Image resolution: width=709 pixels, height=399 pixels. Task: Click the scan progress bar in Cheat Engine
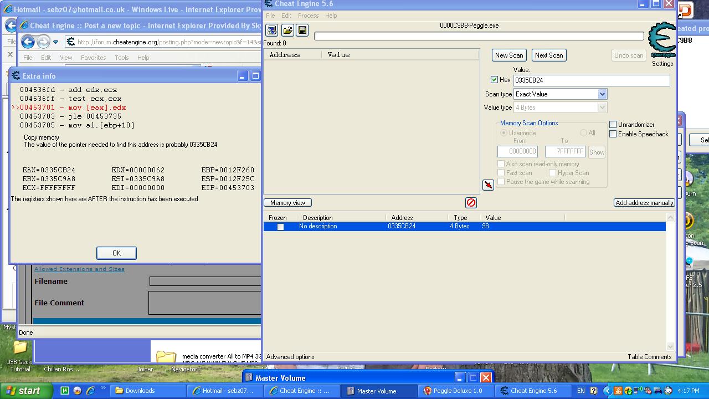coord(479,36)
